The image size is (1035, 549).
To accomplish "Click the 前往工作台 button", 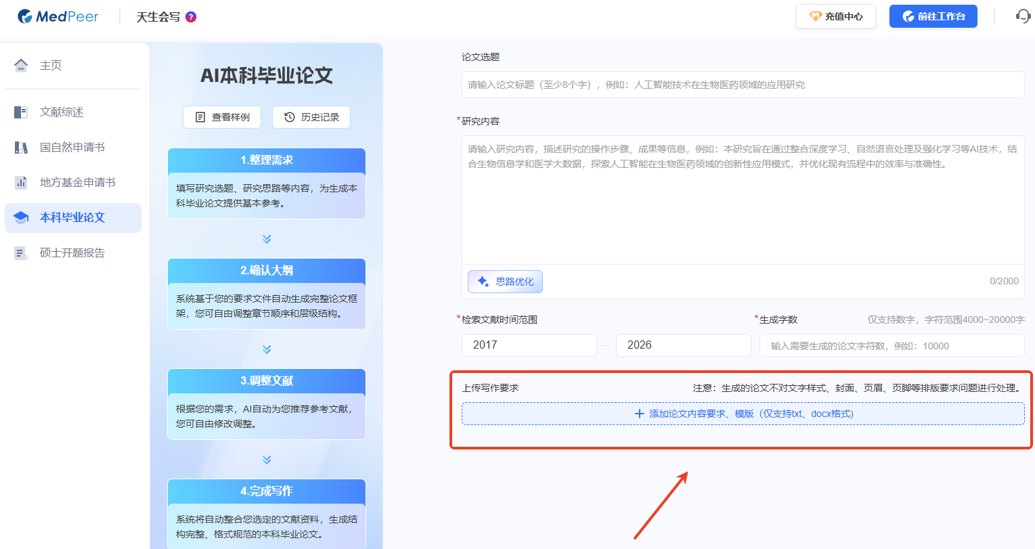I will click(933, 16).
